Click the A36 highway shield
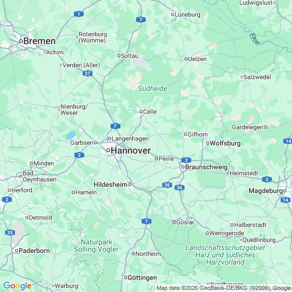292x292 pixels. [179, 188]
